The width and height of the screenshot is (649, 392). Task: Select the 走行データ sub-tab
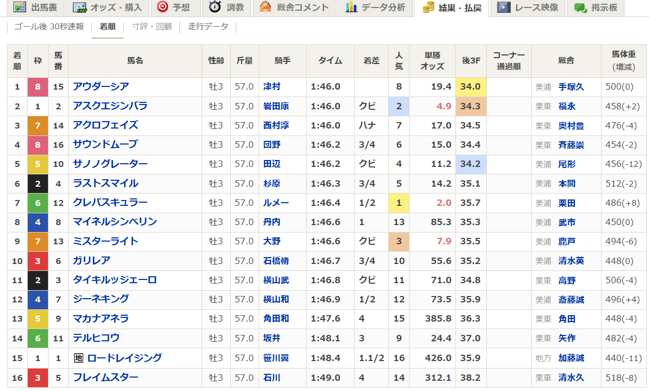tap(208, 27)
